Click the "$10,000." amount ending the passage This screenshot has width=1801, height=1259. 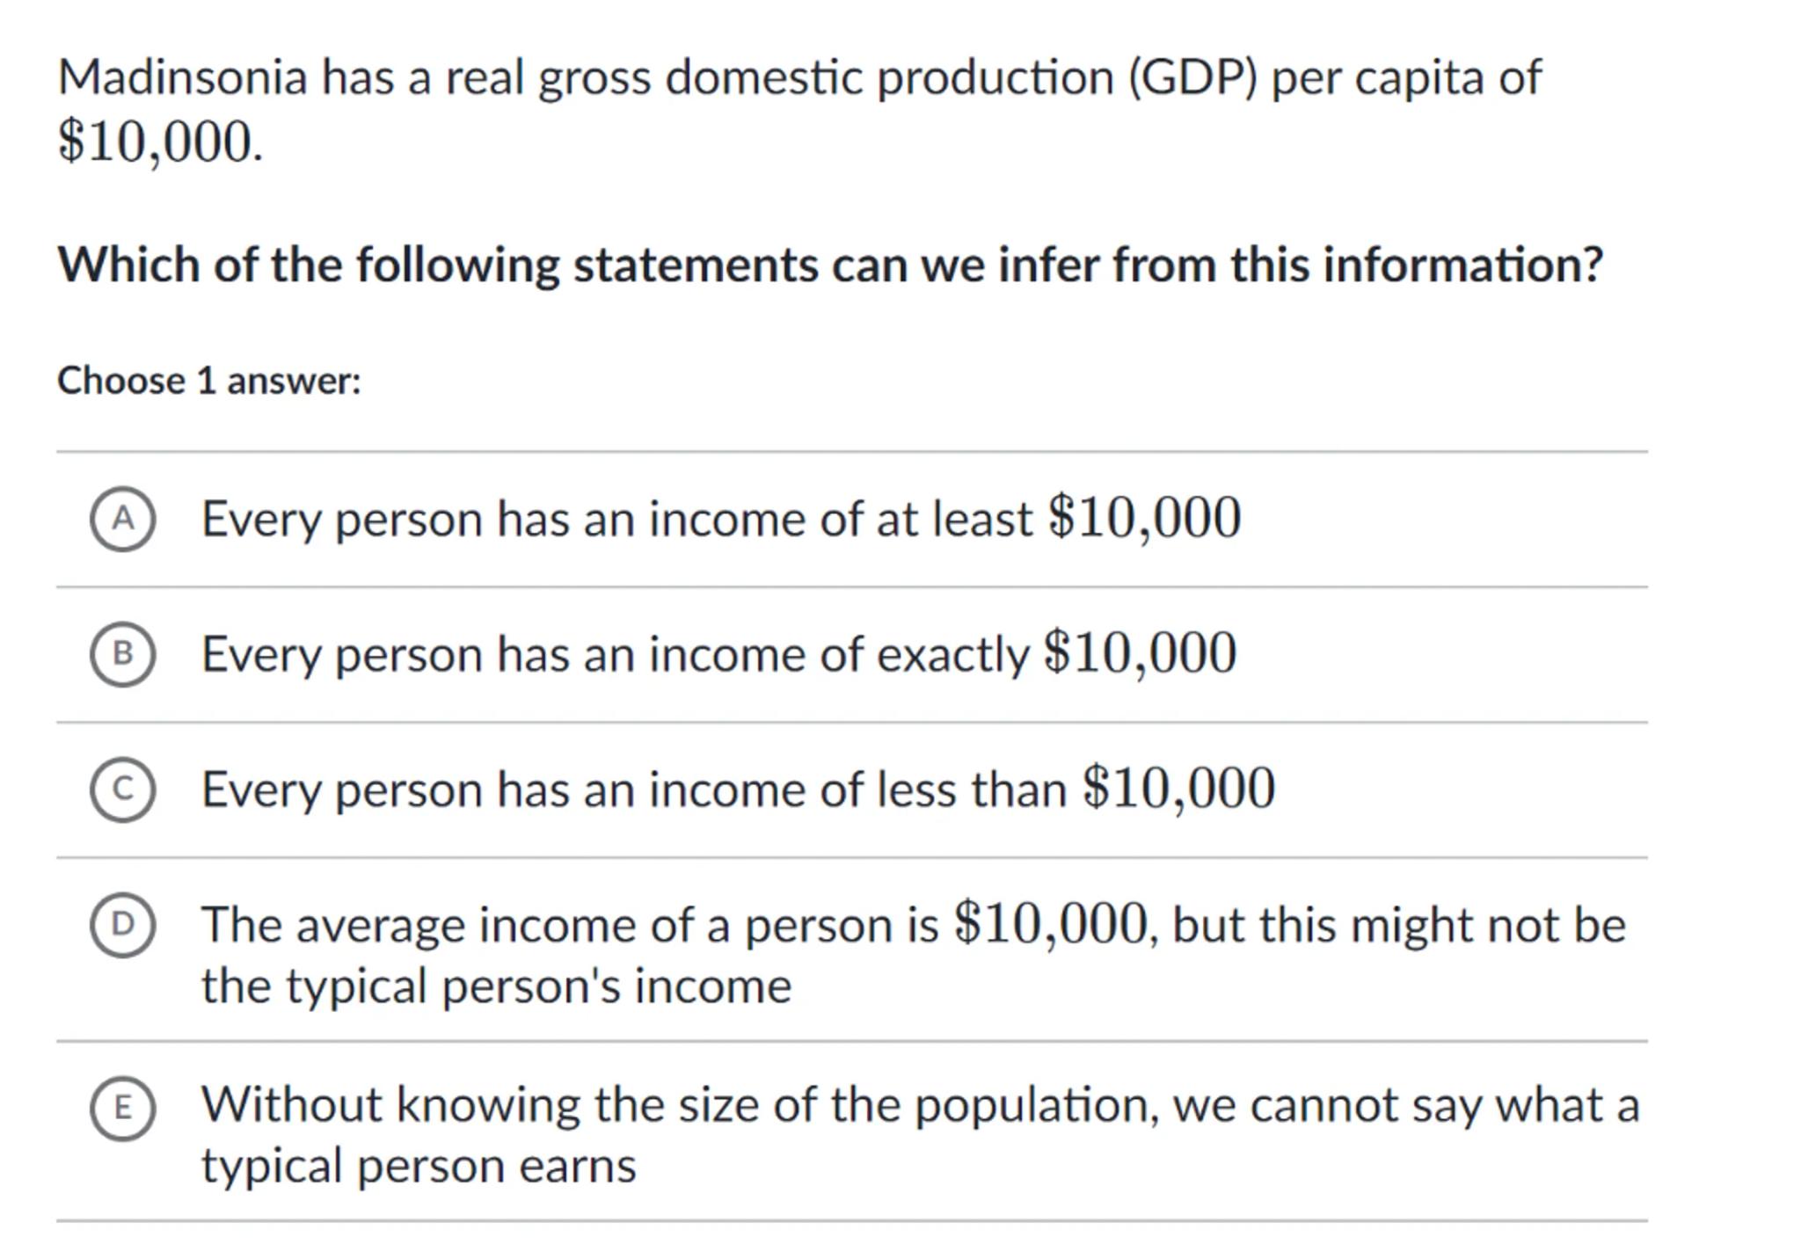[160, 142]
